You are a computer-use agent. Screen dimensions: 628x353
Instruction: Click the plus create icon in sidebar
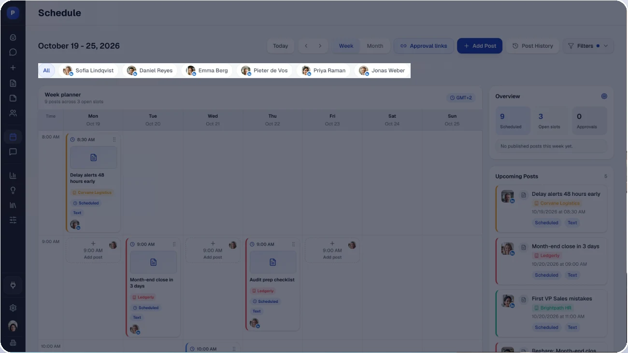tap(13, 68)
